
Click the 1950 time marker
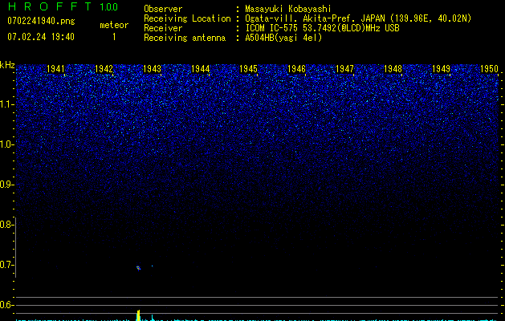pyautogui.click(x=489, y=69)
